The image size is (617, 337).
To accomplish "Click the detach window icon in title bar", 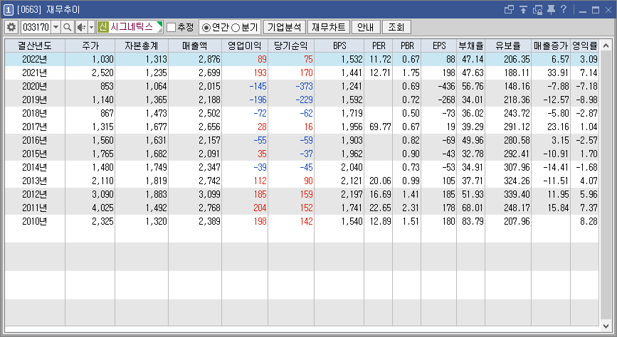I will [x=537, y=9].
